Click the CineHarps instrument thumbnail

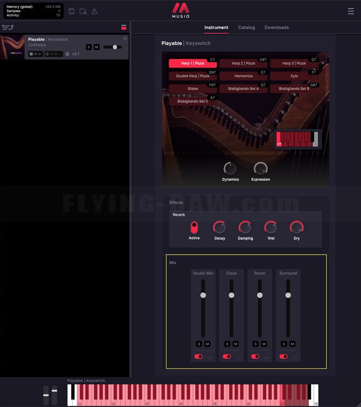pyautogui.click(x=12, y=47)
